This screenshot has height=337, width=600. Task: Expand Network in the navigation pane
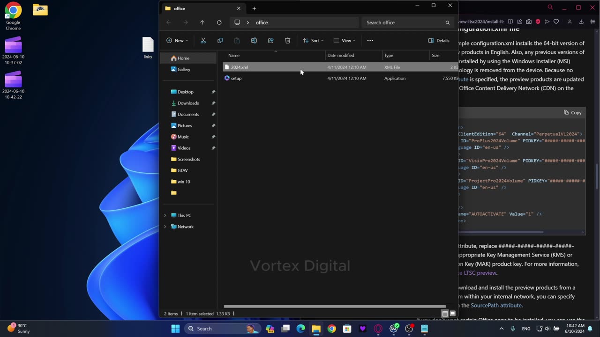[165, 227]
